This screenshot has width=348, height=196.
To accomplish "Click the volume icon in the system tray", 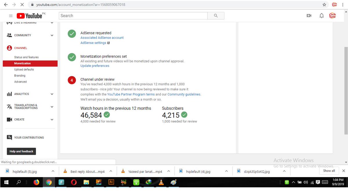I will pyautogui.click(x=305, y=182).
